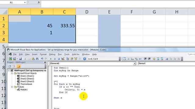Click the Insert UserForm toolbar icon
This screenshot has width=195, height=109.
[x=15, y=59]
